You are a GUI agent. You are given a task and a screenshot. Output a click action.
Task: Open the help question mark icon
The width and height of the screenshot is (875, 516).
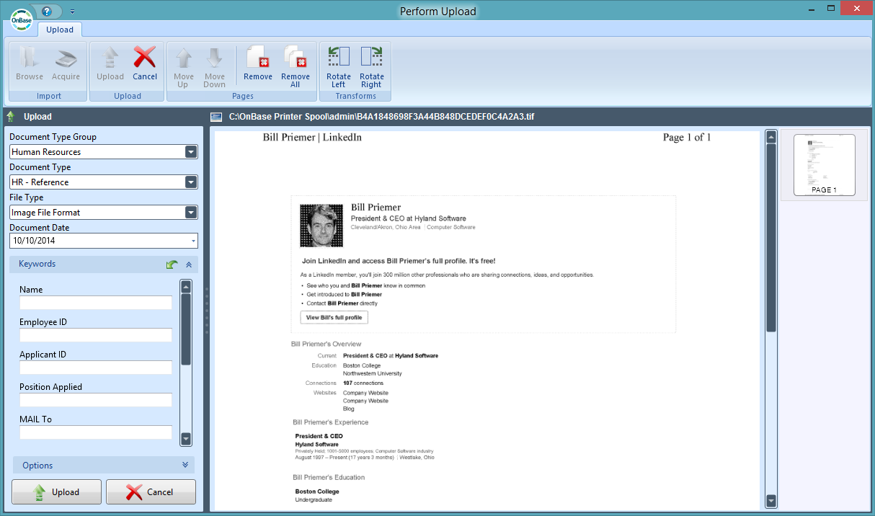click(47, 11)
